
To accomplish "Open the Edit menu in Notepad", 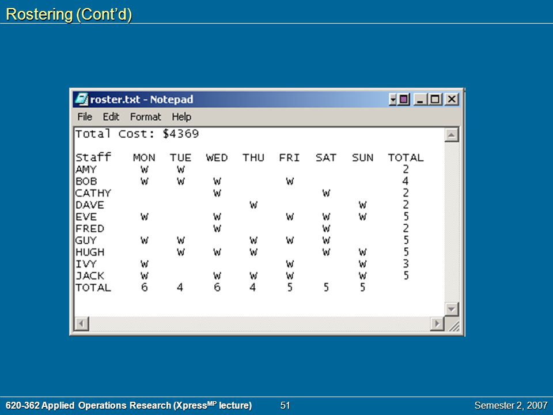I will click(111, 117).
